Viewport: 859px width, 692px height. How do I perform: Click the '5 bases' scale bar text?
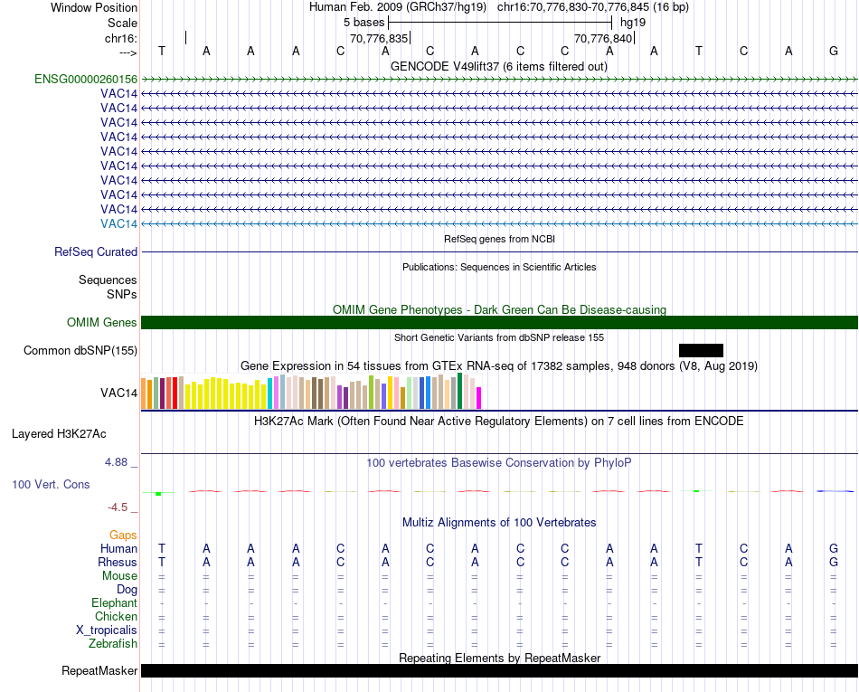(x=363, y=23)
